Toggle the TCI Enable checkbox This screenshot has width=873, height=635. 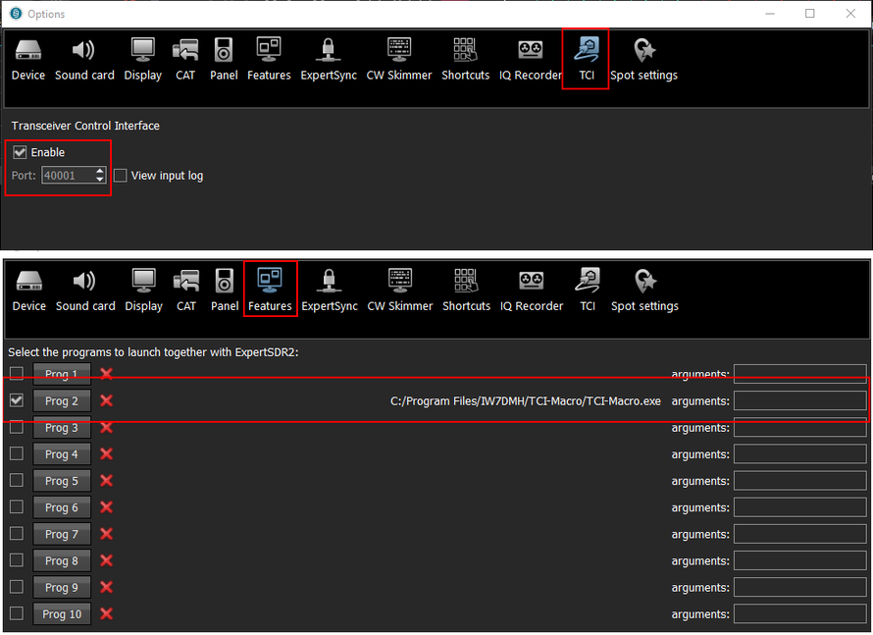(20, 152)
